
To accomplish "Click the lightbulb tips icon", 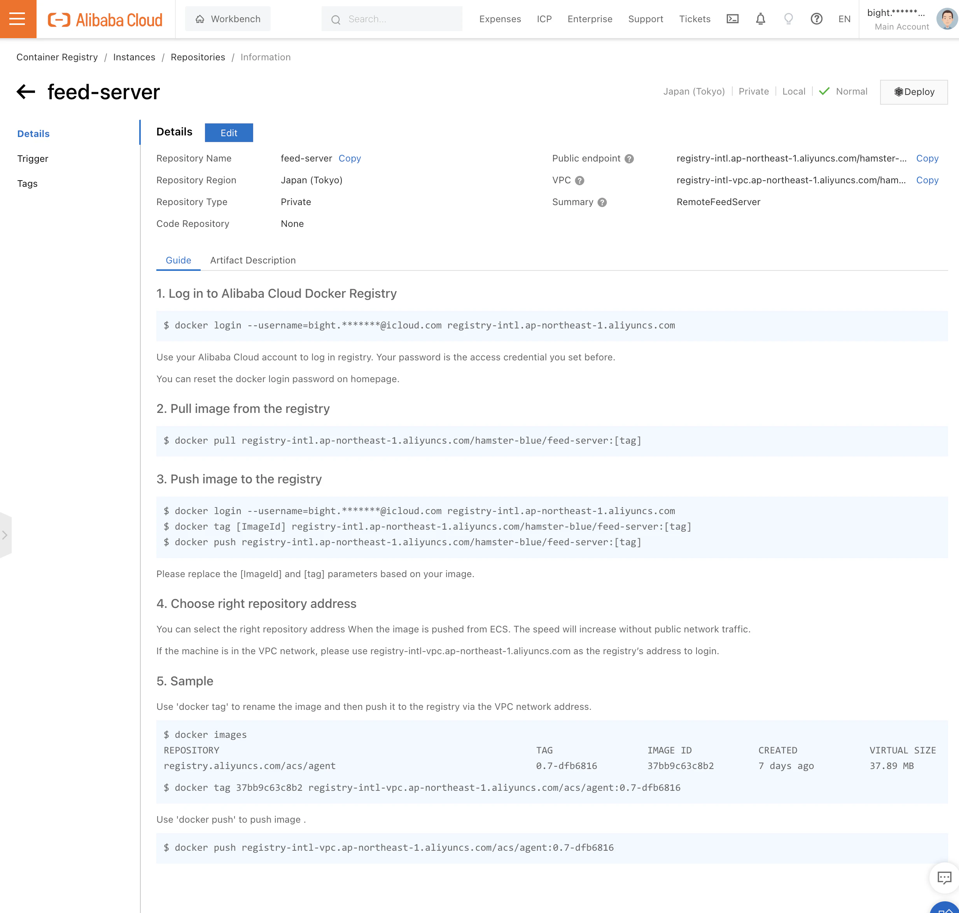I will pos(788,19).
